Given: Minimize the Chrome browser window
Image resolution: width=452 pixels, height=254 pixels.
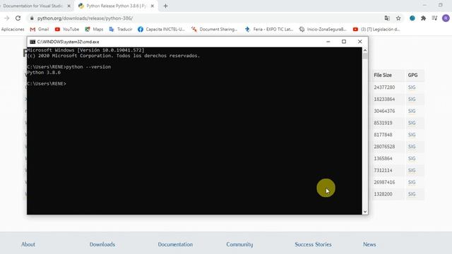Looking at the screenshot, I should tap(424, 5).
